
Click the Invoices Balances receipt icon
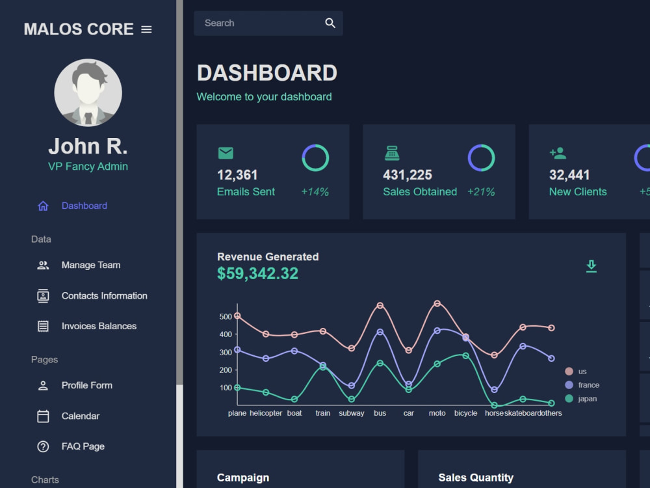click(x=43, y=326)
